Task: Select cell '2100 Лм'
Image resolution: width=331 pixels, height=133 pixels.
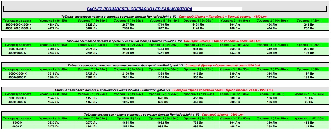Action: [129, 73]
